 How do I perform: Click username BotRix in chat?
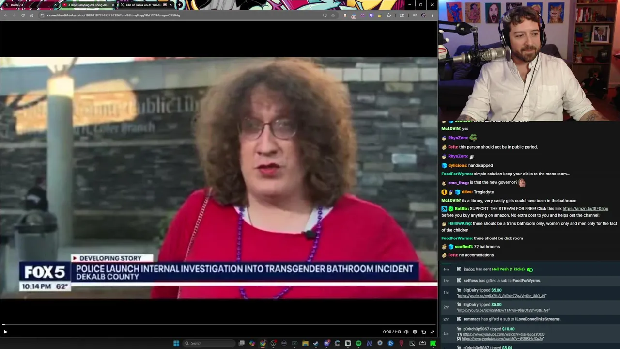(462, 209)
